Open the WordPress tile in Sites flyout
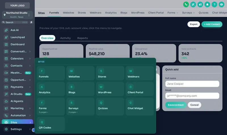Screen dimensions: 227x135 point(110,89)
